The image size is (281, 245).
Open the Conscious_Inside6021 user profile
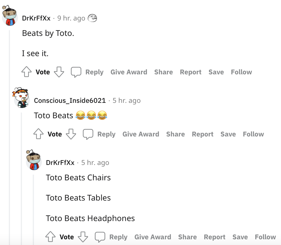coord(70,101)
